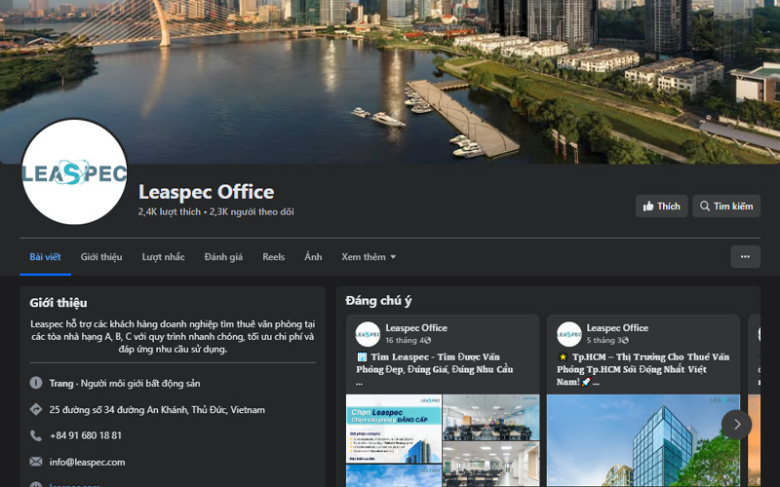Select the Bài viết tab
This screenshot has height=487, width=780.
click(45, 257)
